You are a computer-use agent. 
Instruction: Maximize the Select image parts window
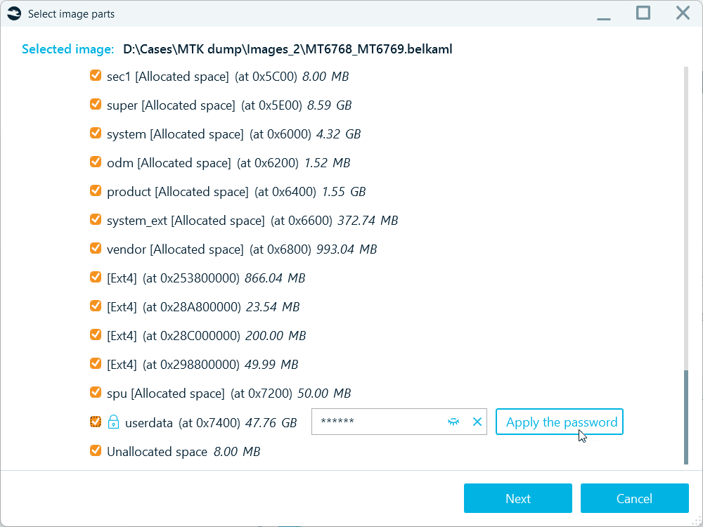(x=643, y=13)
